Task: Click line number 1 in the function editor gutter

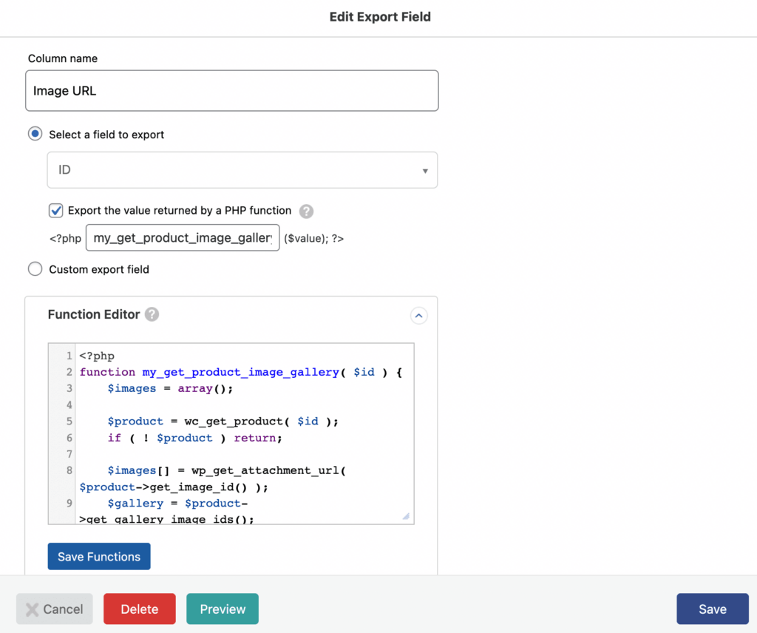Action: (x=68, y=356)
